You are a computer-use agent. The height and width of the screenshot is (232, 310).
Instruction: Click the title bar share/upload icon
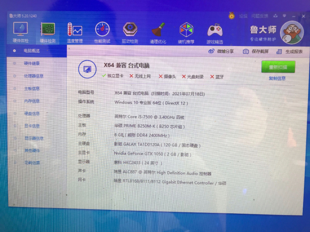pyautogui.click(x=276, y=16)
